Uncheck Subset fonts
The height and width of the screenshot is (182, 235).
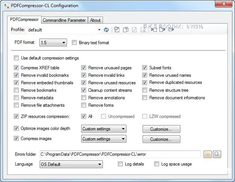point(144,68)
